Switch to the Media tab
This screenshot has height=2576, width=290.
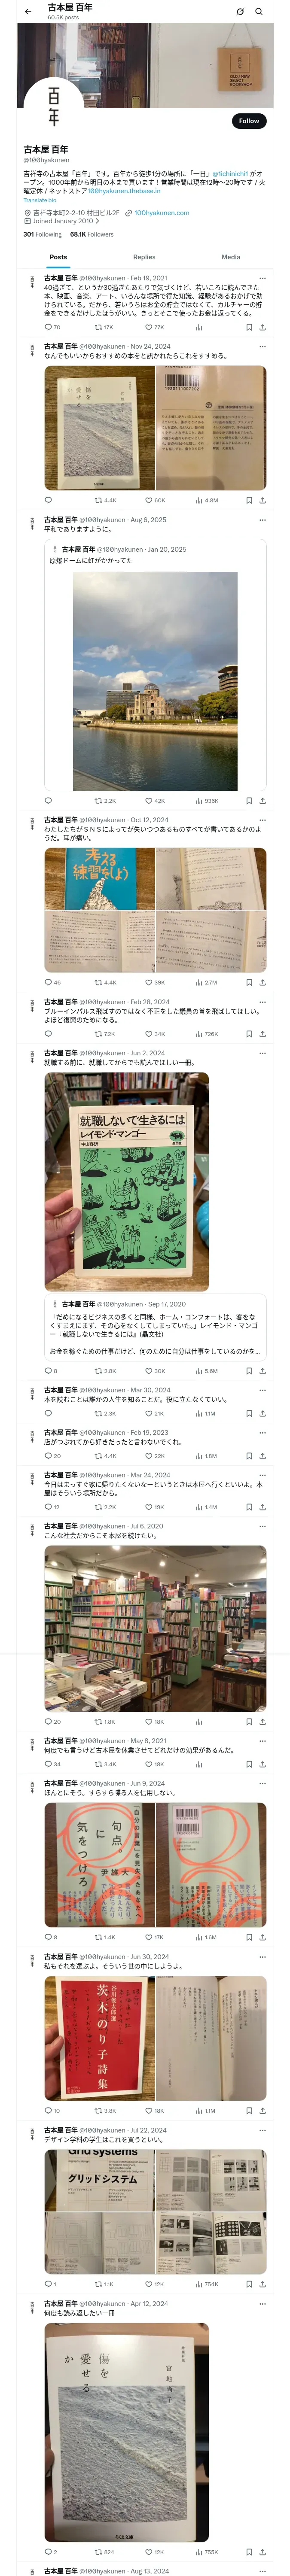coord(231,257)
